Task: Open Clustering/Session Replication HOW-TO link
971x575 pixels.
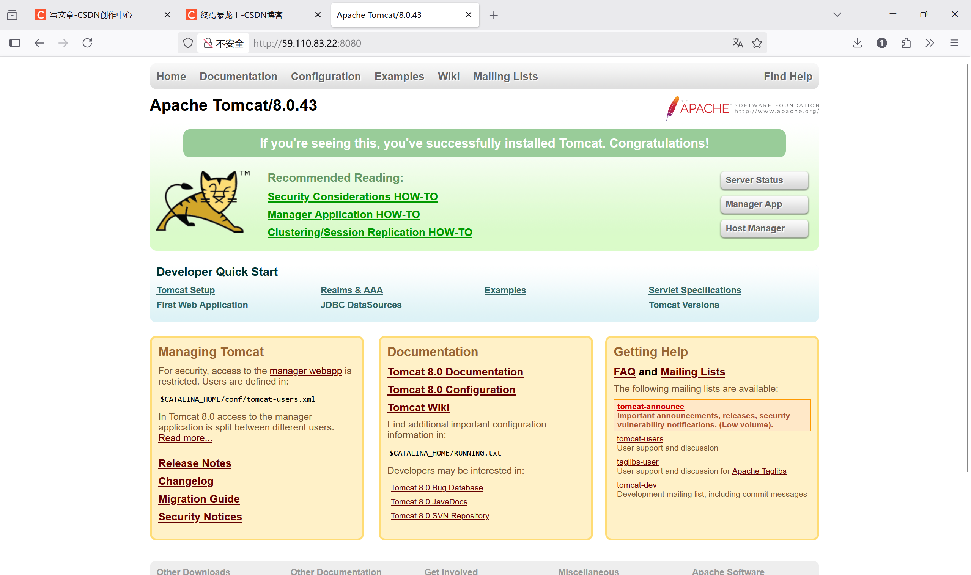Action: click(370, 233)
